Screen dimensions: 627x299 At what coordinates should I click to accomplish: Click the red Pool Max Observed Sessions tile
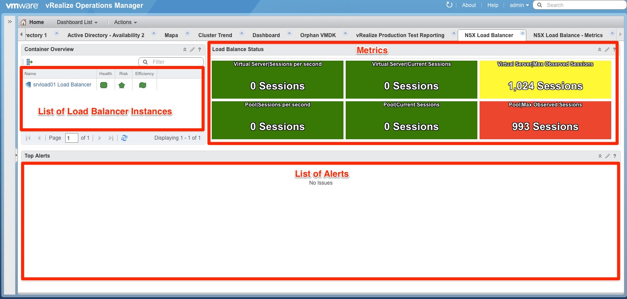[545, 120]
